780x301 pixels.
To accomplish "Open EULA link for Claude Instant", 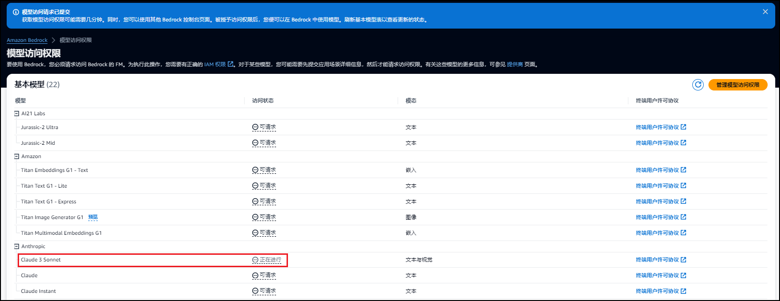I will [661, 291].
